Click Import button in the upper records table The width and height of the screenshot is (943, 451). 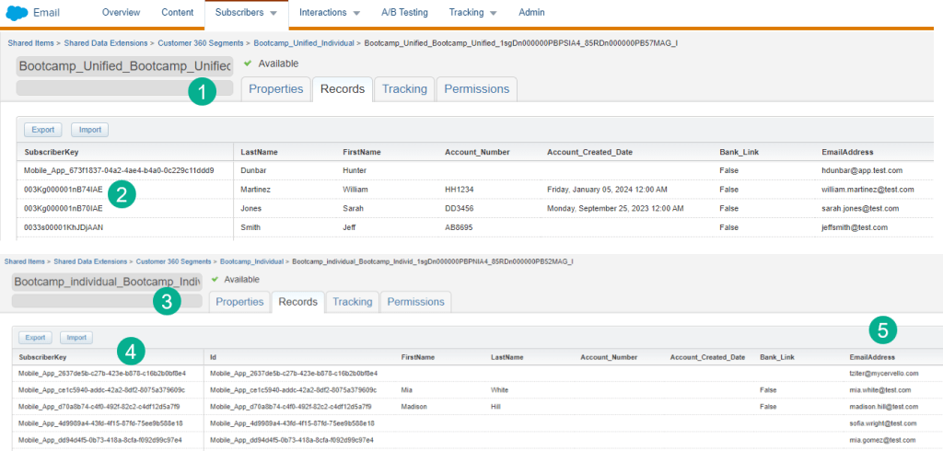[x=89, y=130]
